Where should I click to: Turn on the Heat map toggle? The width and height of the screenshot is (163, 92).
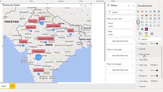point(156,65)
